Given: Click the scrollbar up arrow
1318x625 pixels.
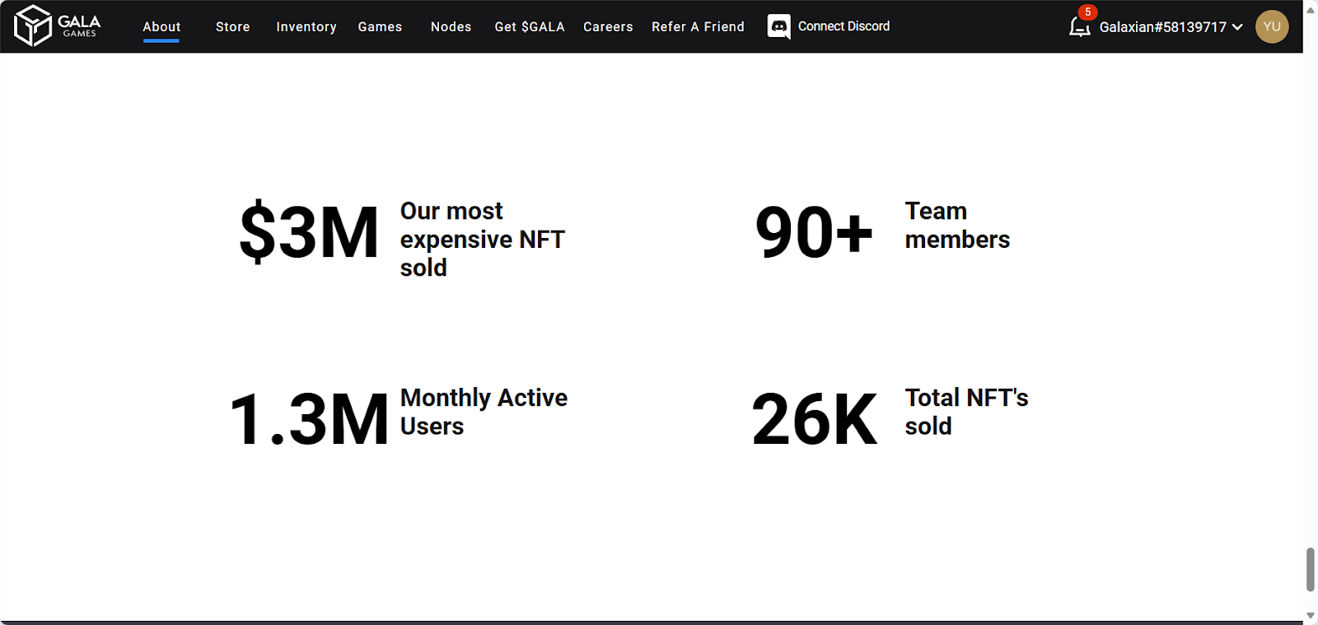Looking at the screenshot, I should (1310, 10).
